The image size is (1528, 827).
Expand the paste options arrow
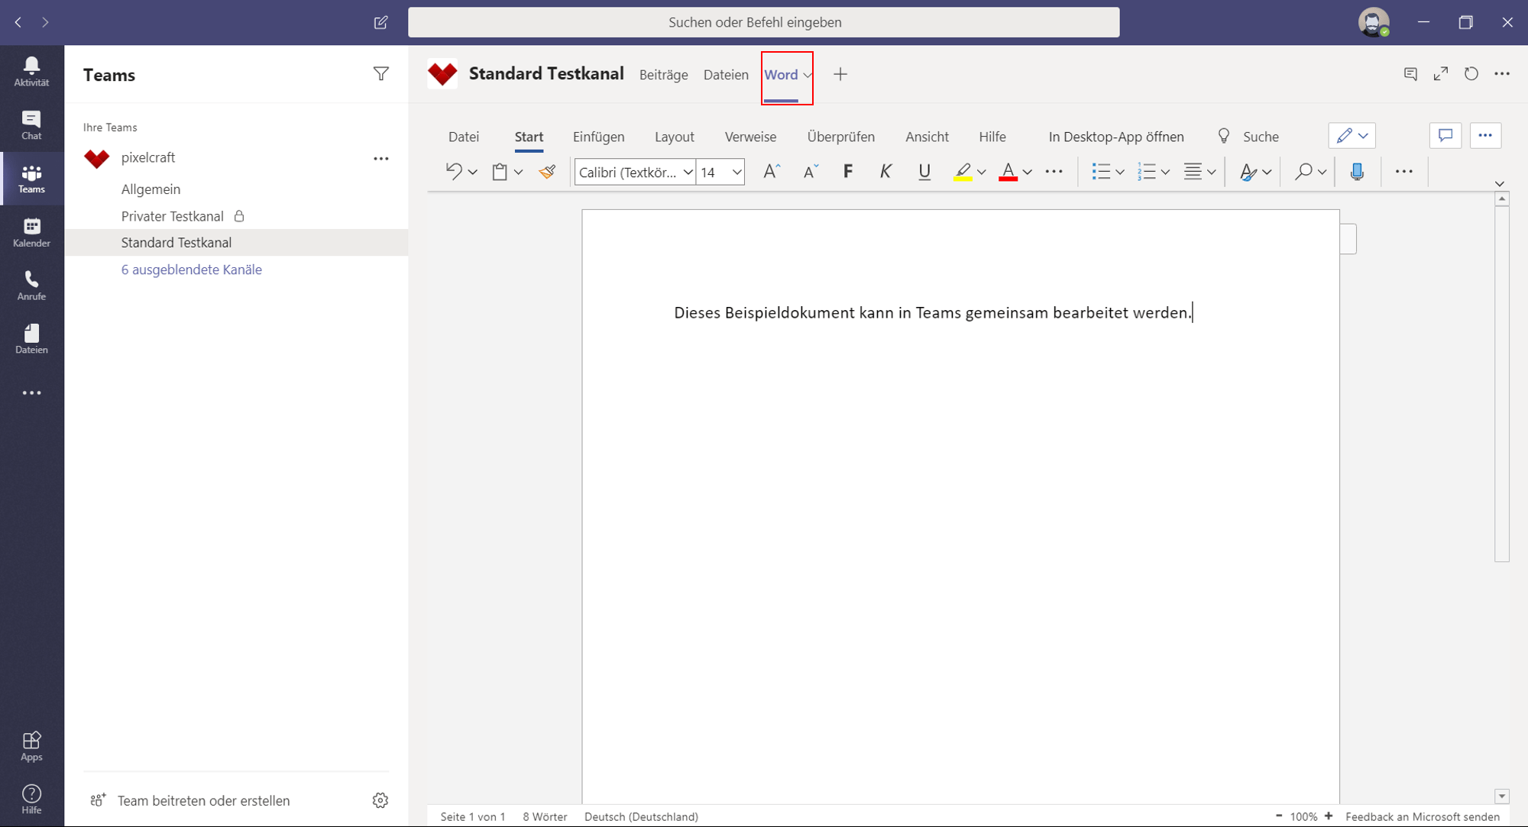[x=518, y=173]
